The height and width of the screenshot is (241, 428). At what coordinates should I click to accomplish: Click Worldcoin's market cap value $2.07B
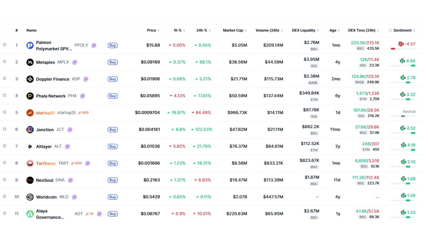click(x=240, y=197)
